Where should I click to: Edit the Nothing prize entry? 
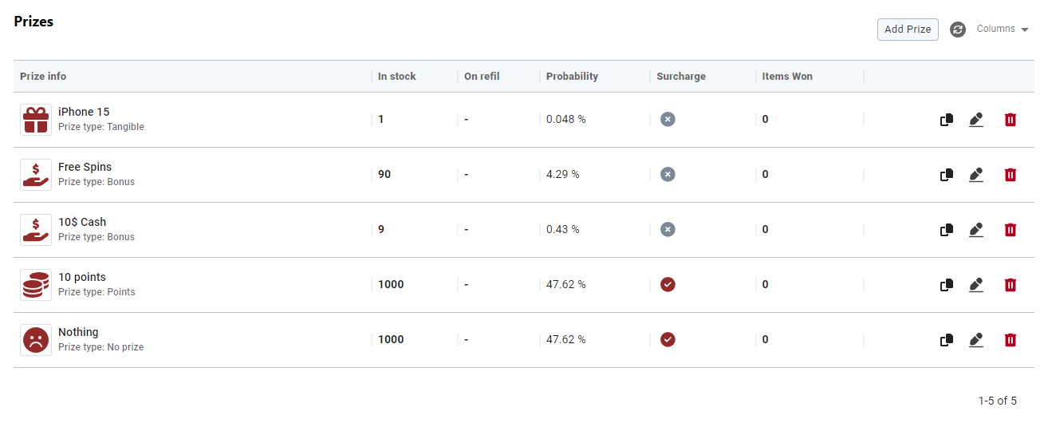[x=976, y=340]
